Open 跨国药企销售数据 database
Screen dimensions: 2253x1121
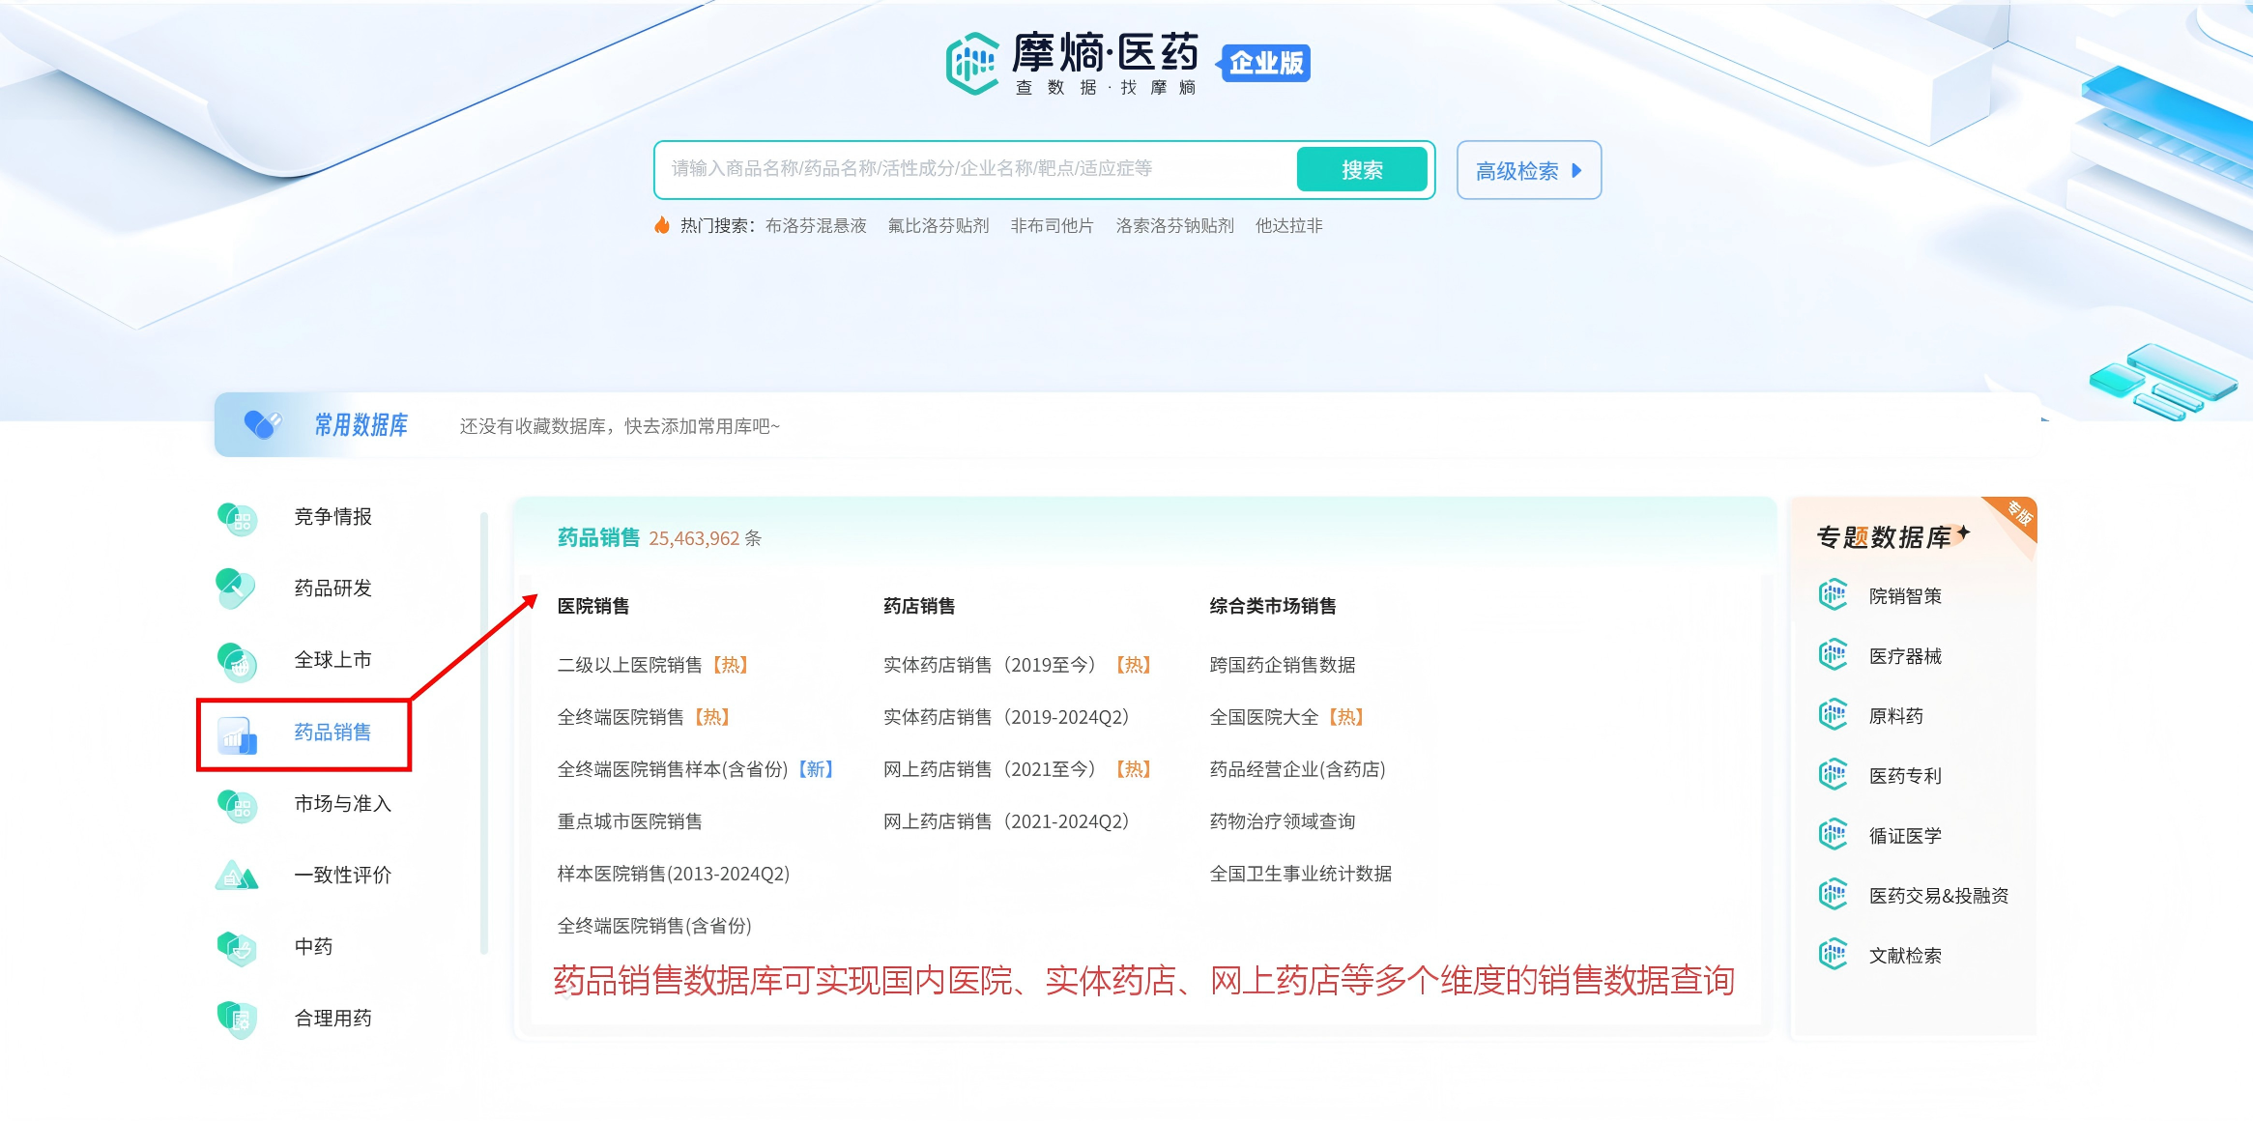pos(1283,665)
